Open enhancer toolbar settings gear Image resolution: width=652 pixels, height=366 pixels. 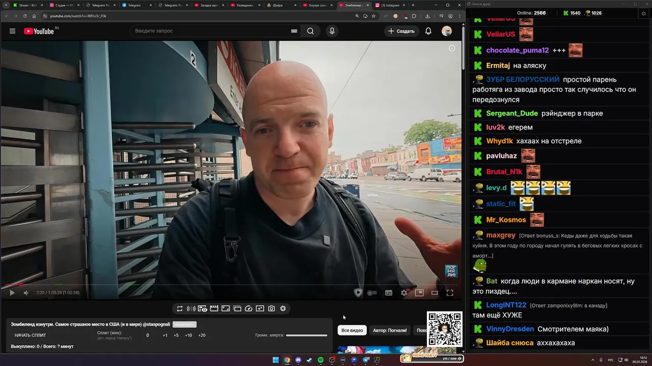[283, 309]
